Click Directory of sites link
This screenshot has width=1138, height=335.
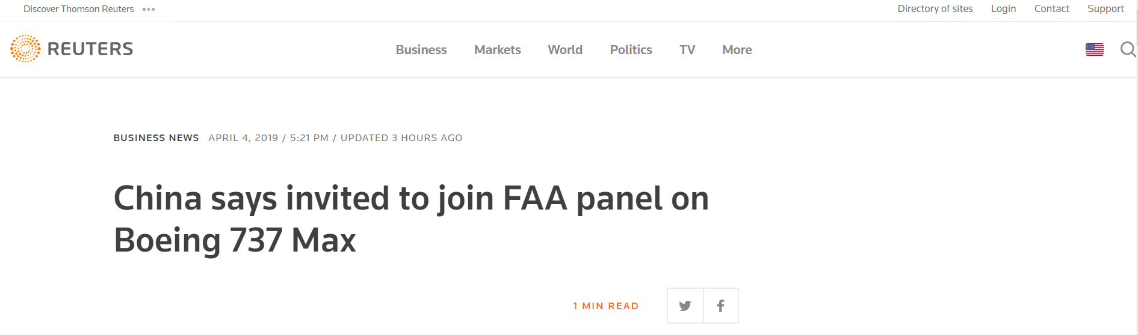pyautogui.click(x=935, y=8)
